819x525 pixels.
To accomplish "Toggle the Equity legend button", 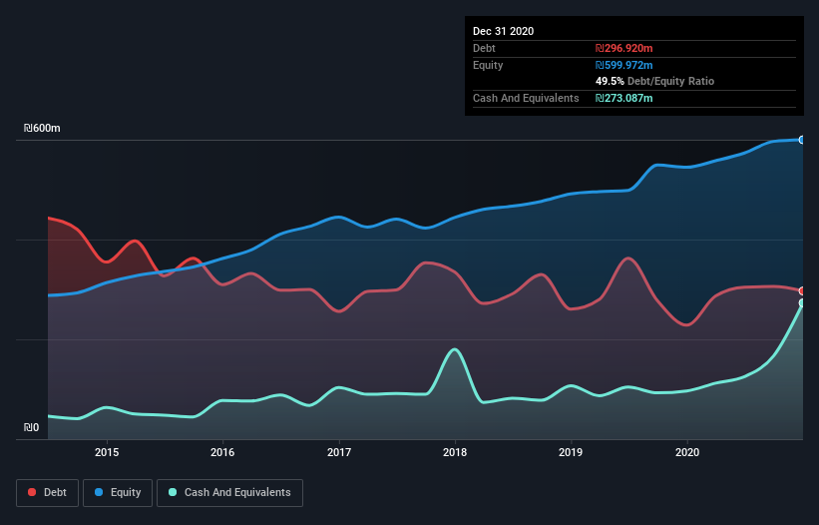I will tap(118, 493).
